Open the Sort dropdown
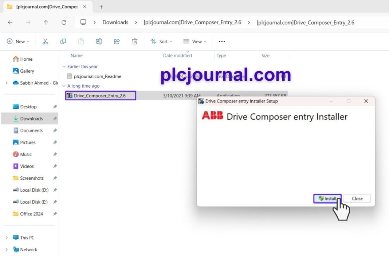 tap(161, 41)
